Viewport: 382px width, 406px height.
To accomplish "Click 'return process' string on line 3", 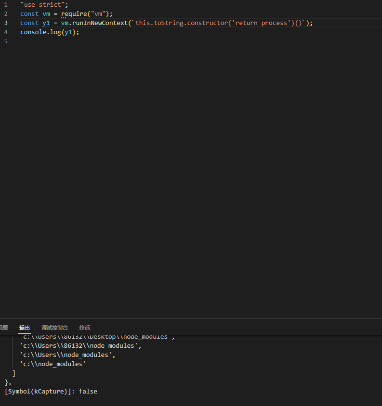I will (261, 23).
